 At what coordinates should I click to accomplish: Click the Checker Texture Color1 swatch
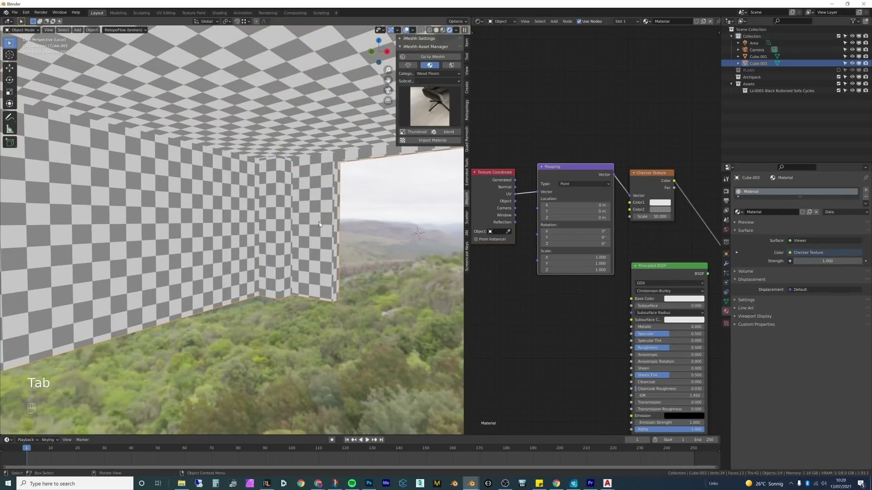point(660,202)
